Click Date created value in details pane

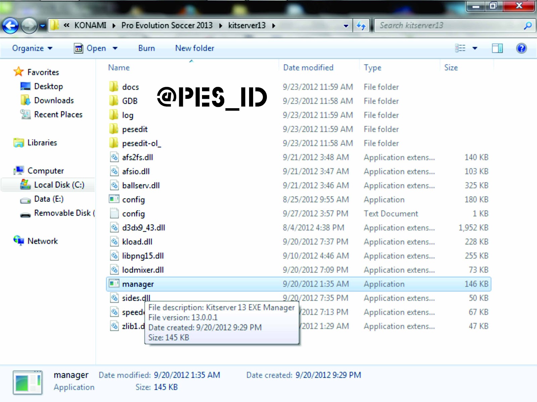[328, 375]
